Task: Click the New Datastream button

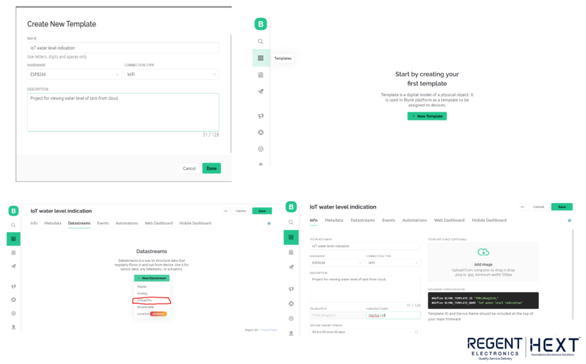Action: pos(152,278)
